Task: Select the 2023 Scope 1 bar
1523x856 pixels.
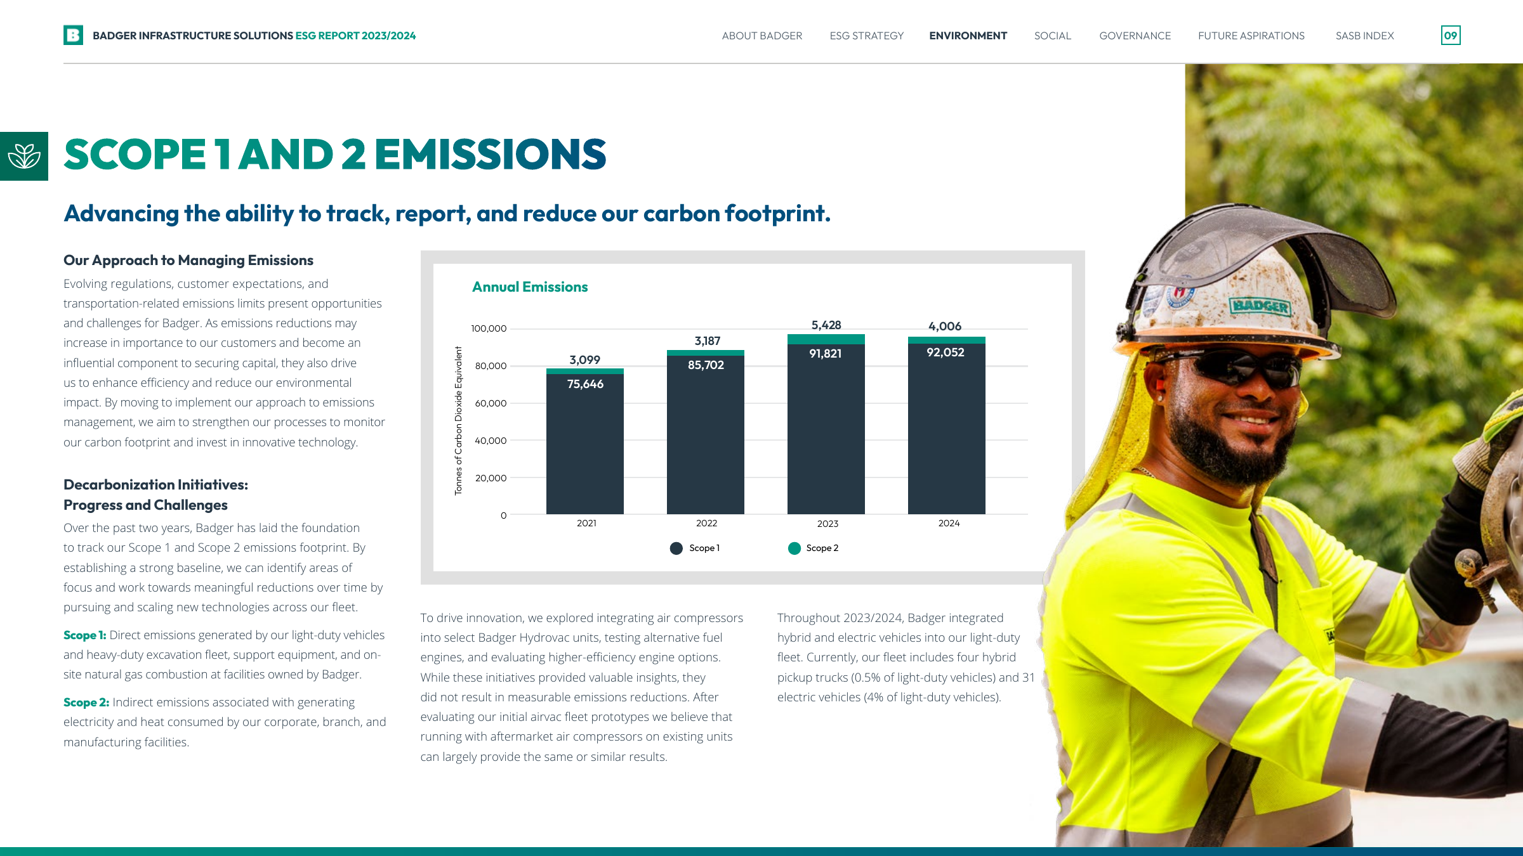Action: click(826, 429)
